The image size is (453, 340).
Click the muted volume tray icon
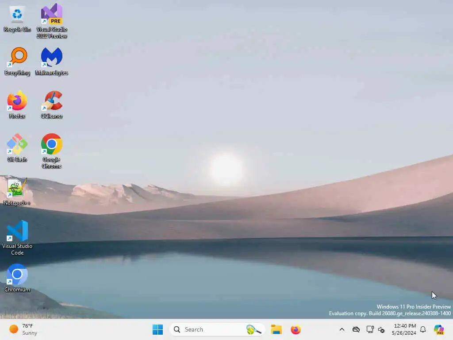click(381, 329)
